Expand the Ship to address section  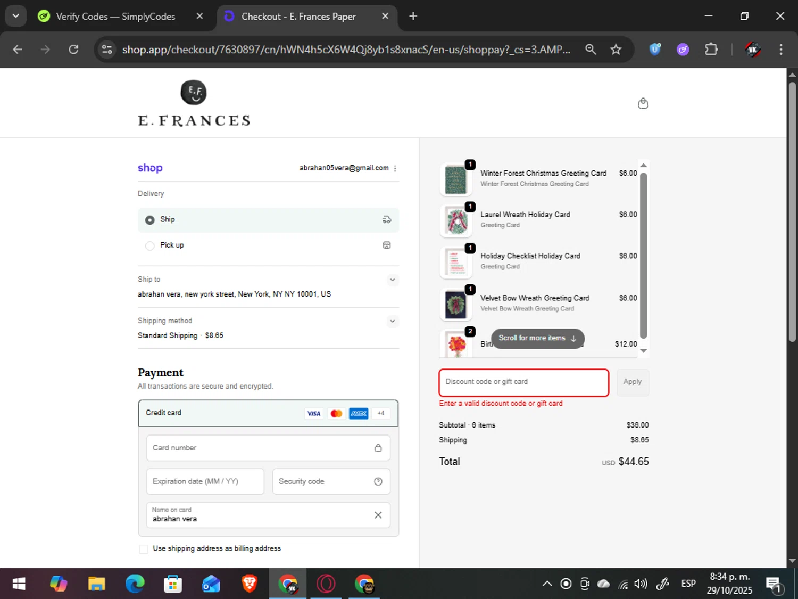tap(392, 280)
